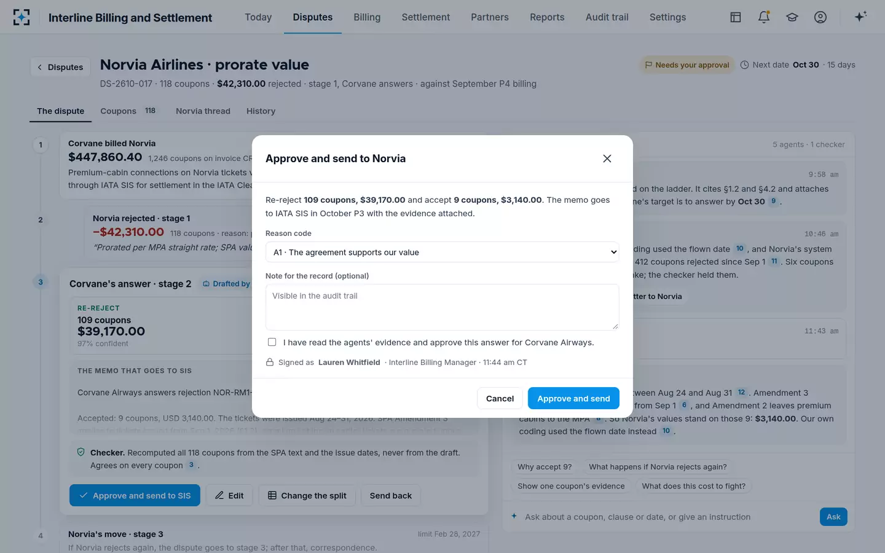Open the Settlement menu
The height and width of the screenshot is (553, 885).
(426, 17)
